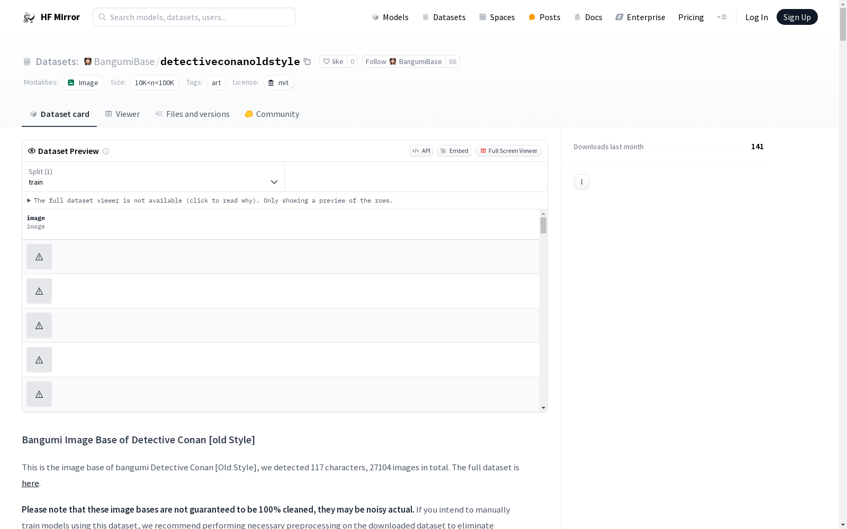Click the follower count 66
The width and height of the screenshot is (847, 529).
tap(453, 61)
